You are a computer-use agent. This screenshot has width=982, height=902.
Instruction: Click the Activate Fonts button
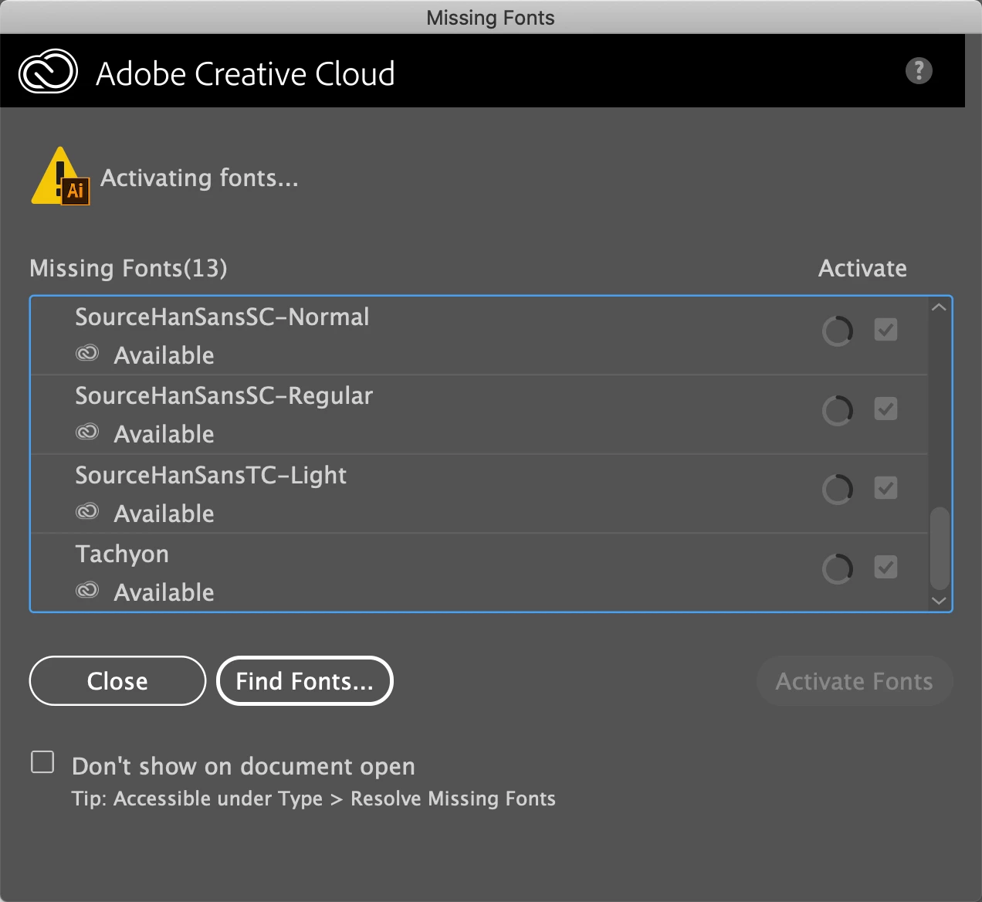point(855,681)
